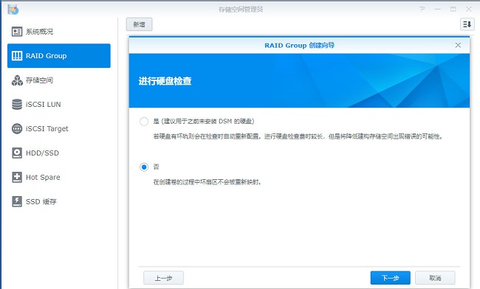Viewport: 480px width, 289px height.
Task: Open SSD 缓存 section
Action: [59, 201]
